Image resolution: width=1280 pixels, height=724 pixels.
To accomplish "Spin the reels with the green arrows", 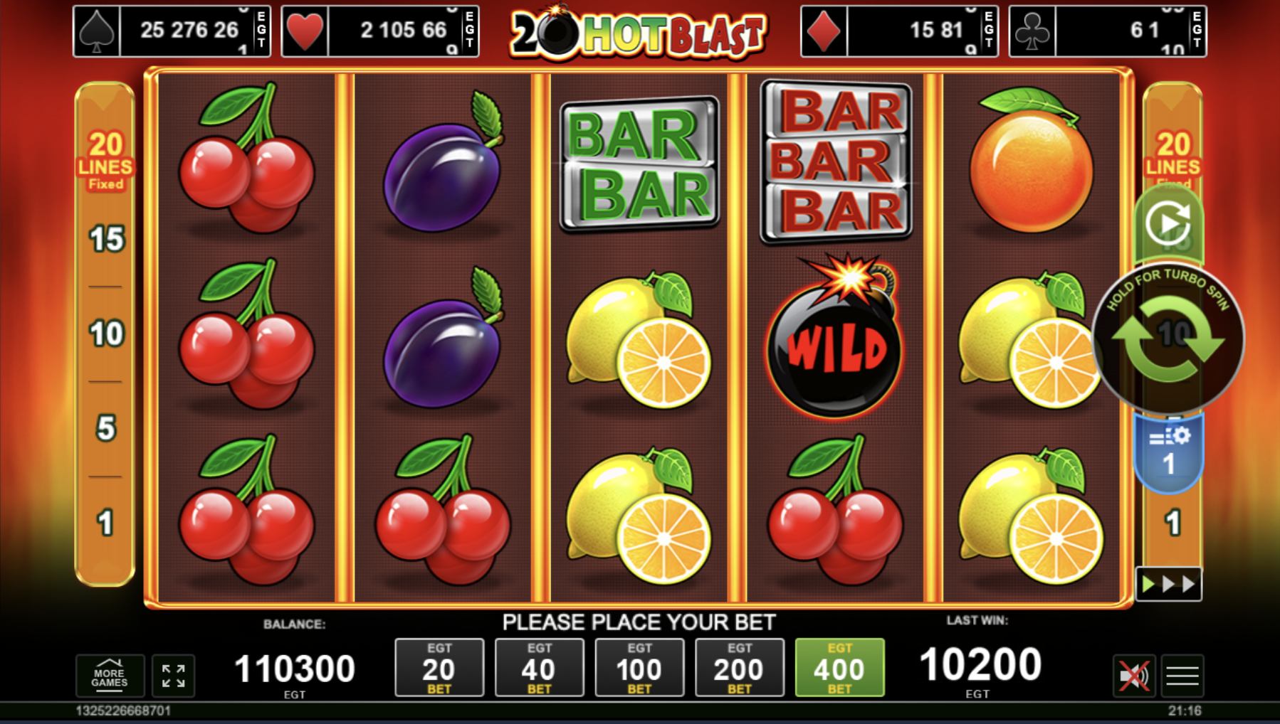I will pyautogui.click(x=1168, y=339).
